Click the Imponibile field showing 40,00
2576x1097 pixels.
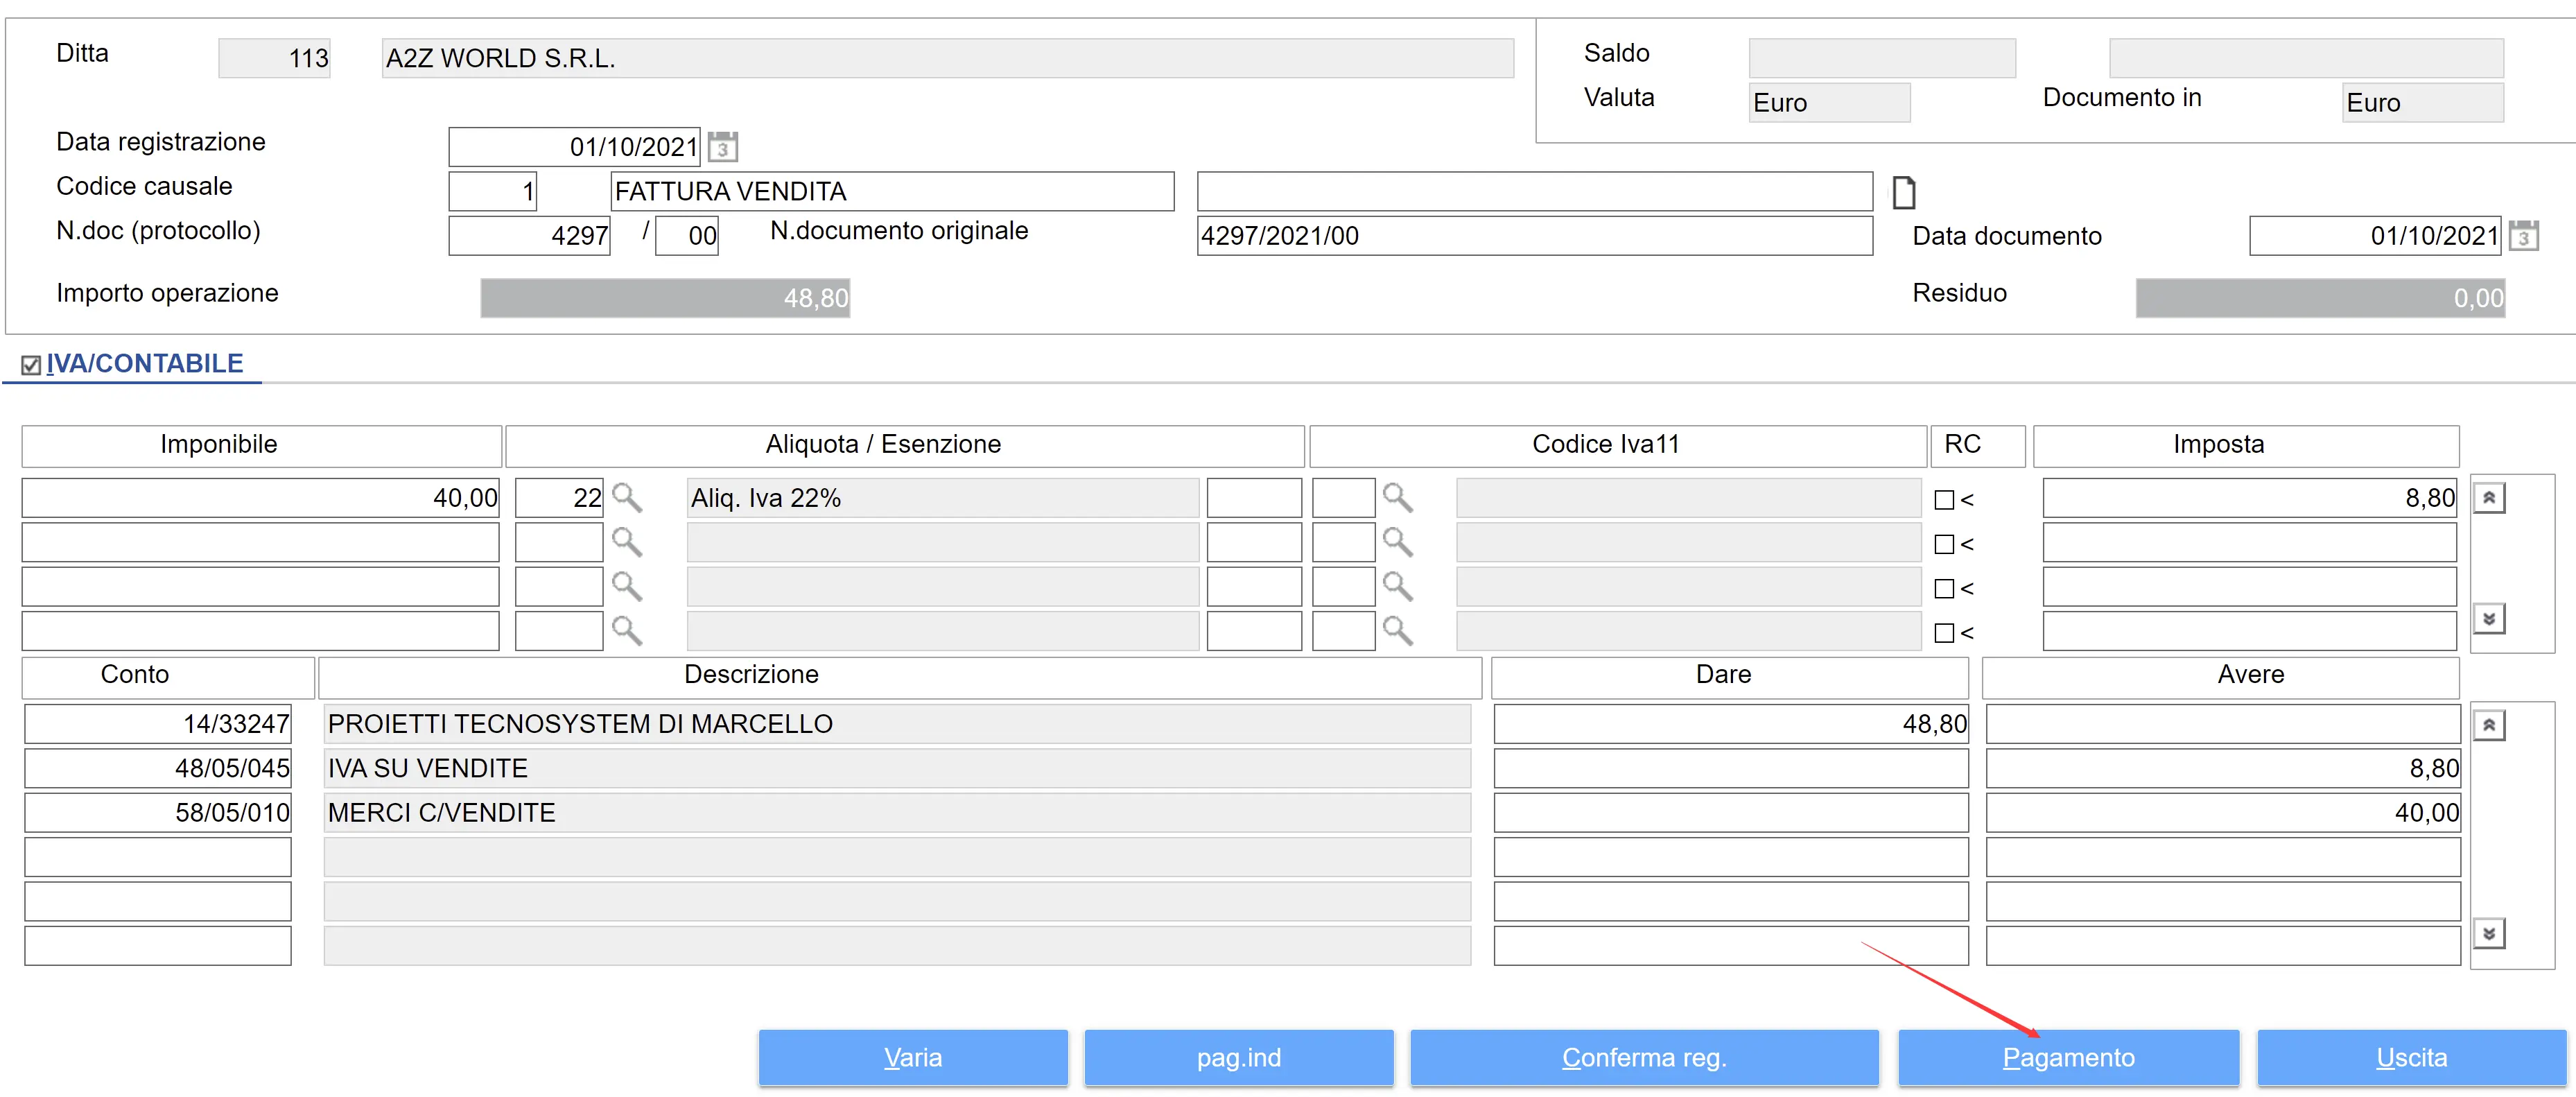[260, 497]
